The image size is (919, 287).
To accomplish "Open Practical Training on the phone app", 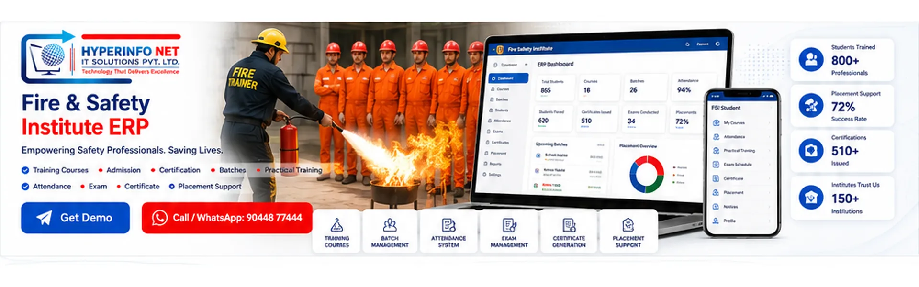I will tap(741, 151).
